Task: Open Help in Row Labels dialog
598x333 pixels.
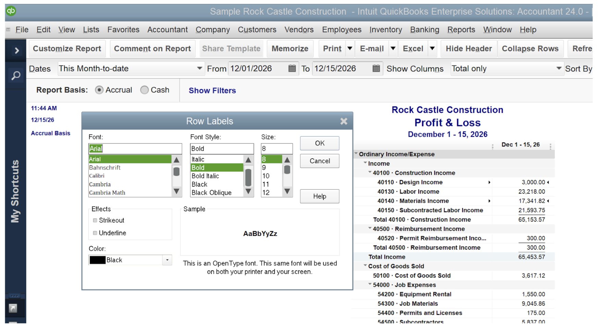Action: click(x=320, y=196)
